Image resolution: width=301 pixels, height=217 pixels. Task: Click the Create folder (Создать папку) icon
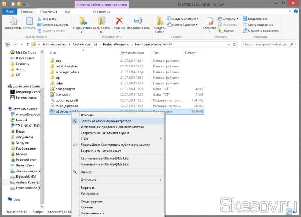(x=160, y=21)
